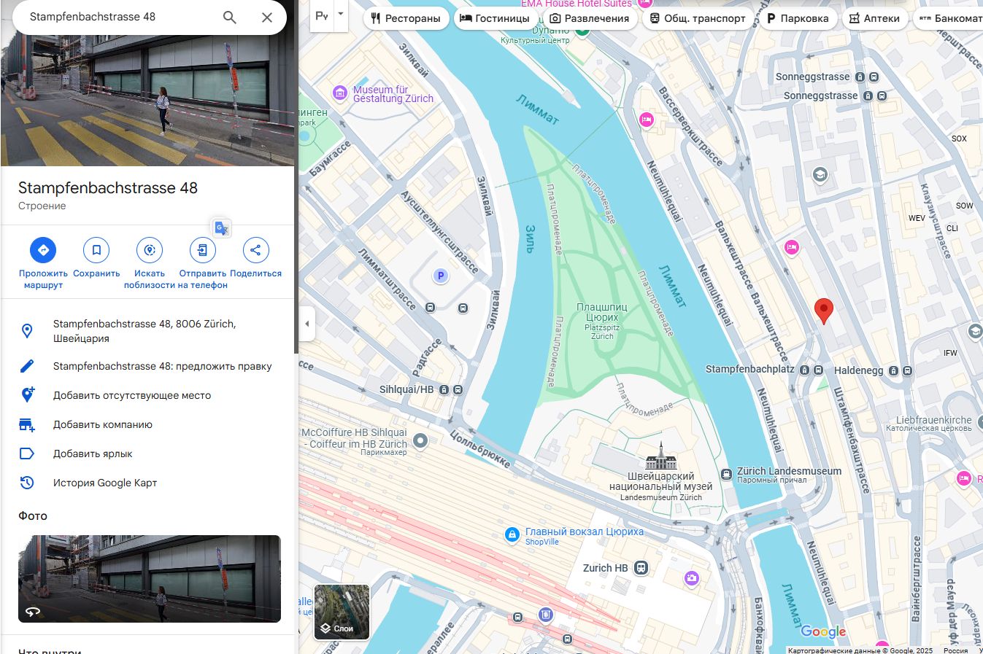Click Отправить на телефон icon

tap(203, 250)
